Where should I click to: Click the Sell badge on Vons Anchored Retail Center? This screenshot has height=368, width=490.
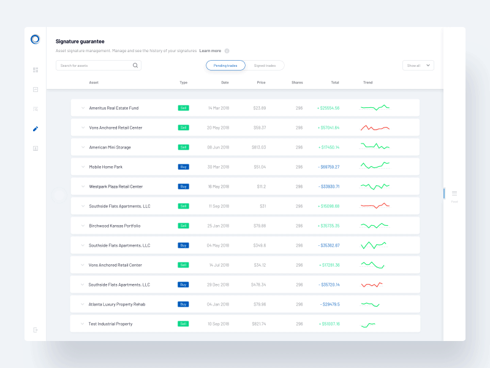tap(183, 127)
